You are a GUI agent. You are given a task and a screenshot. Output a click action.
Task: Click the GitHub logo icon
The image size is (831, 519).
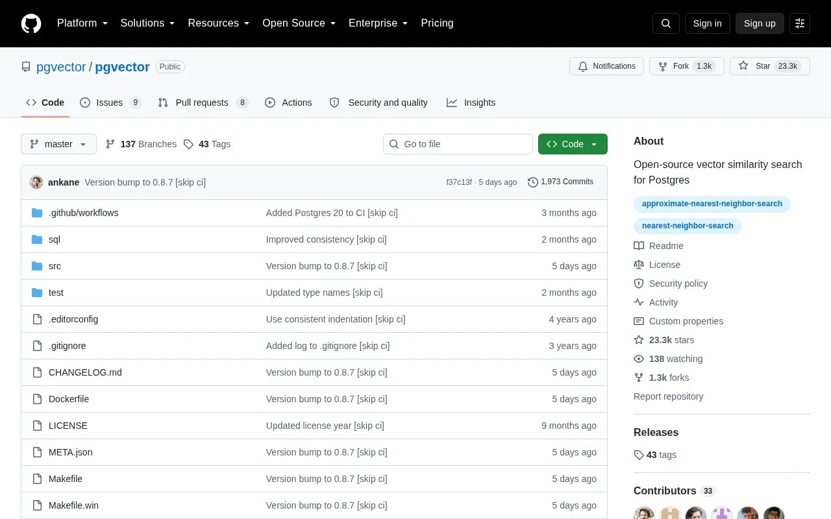tap(31, 23)
